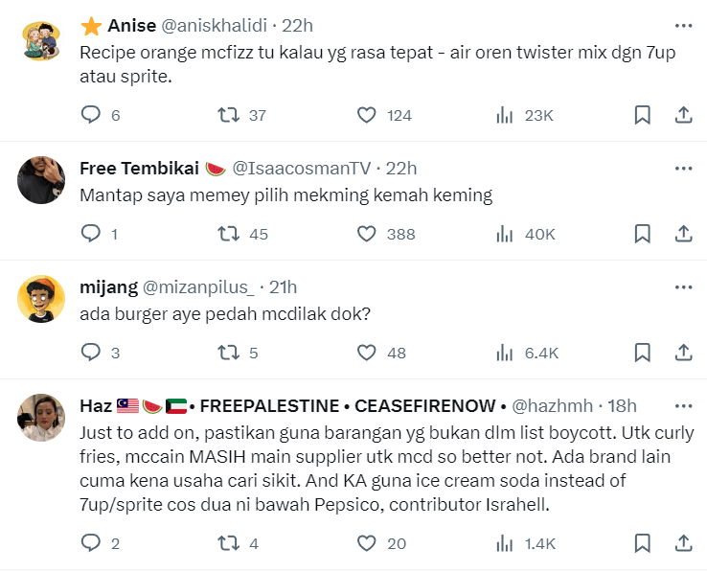The height and width of the screenshot is (572, 707).
Task: Click Haz's profile avatar
Action: pyautogui.click(x=41, y=418)
